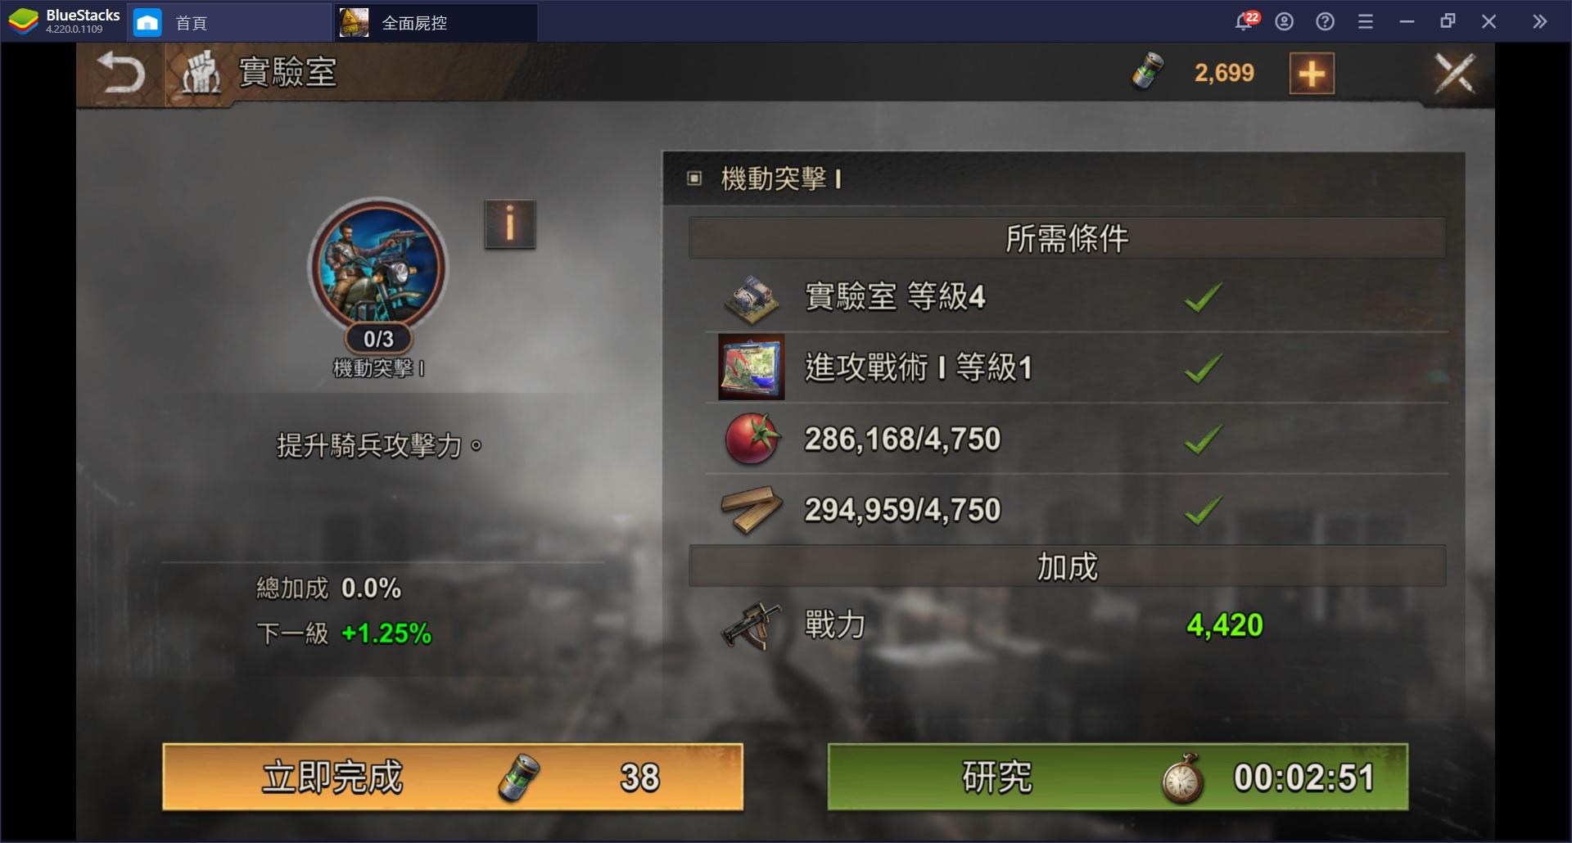
Task: Click the checkmark beside 進攻戰術 I 等級1
Action: tap(1203, 367)
